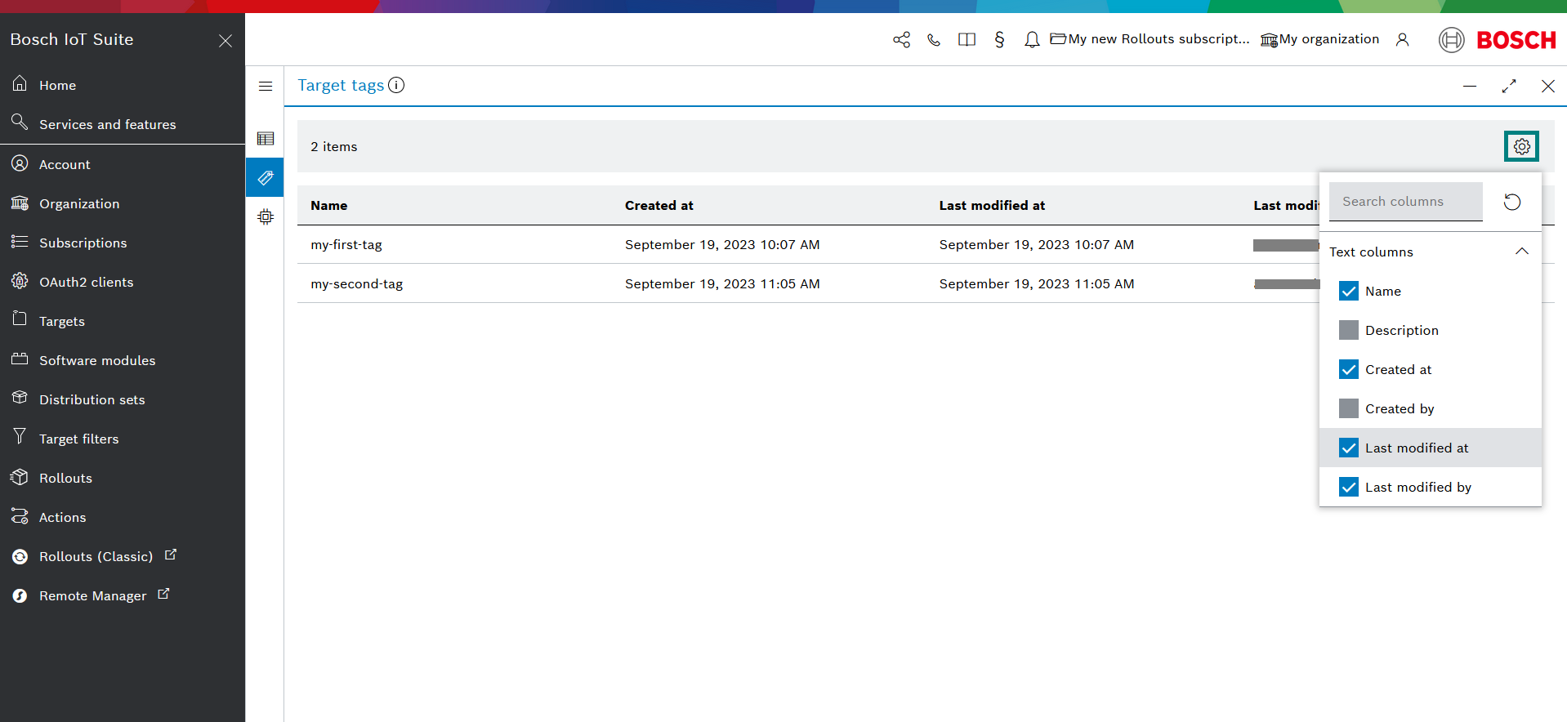Click the Target tags info icon
The height and width of the screenshot is (722, 1567).
(x=396, y=85)
